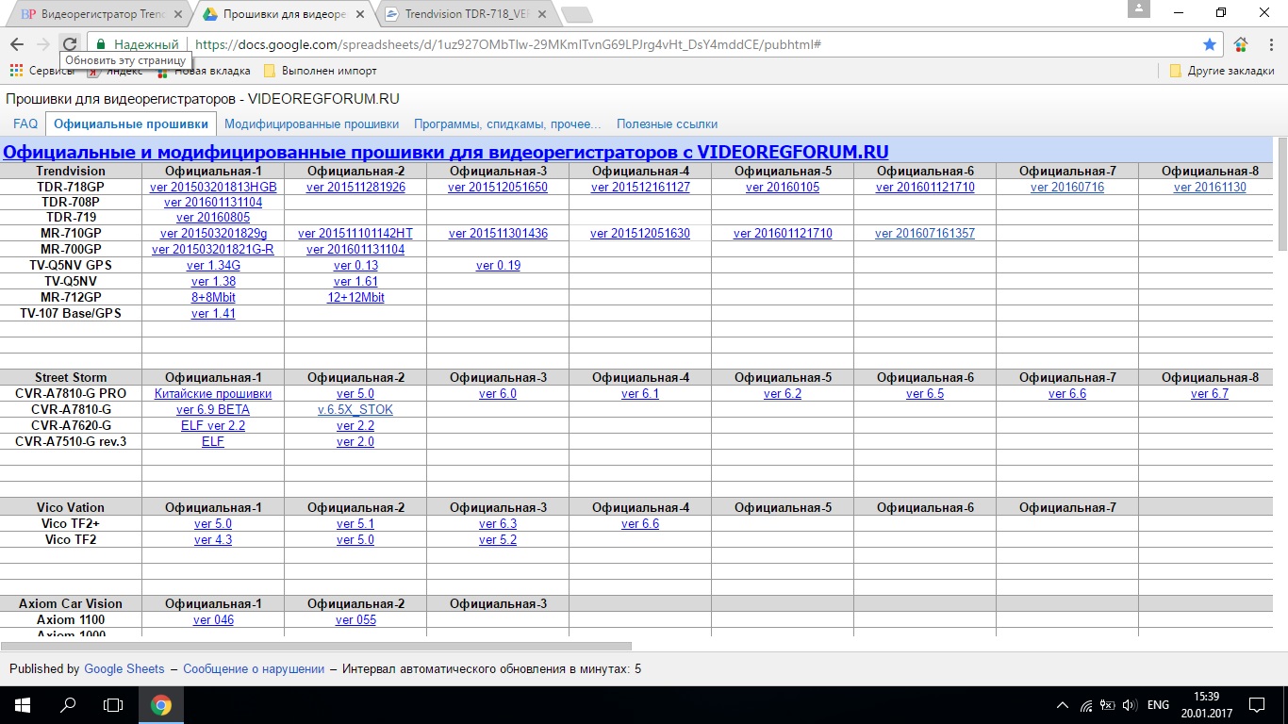The width and height of the screenshot is (1288, 724).
Task: Open the Chrome three-dot menu
Action: pos(1269,44)
